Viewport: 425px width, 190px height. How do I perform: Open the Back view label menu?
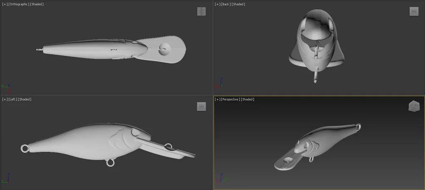(x=226, y=4)
